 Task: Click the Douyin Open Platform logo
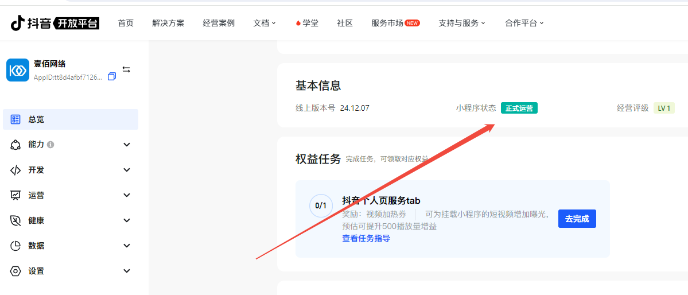click(x=55, y=23)
